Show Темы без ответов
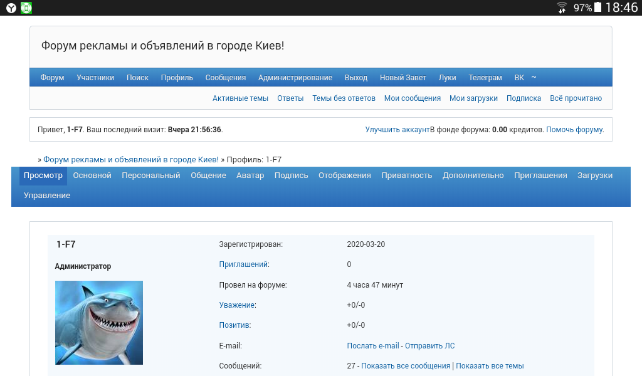Image resolution: width=642 pixels, height=376 pixels. click(344, 98)
